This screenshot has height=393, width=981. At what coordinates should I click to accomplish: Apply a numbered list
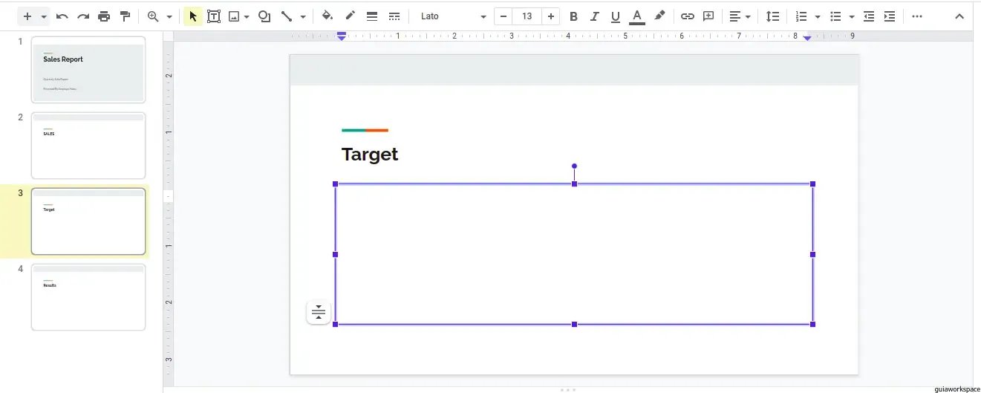[x=801, y=16]
